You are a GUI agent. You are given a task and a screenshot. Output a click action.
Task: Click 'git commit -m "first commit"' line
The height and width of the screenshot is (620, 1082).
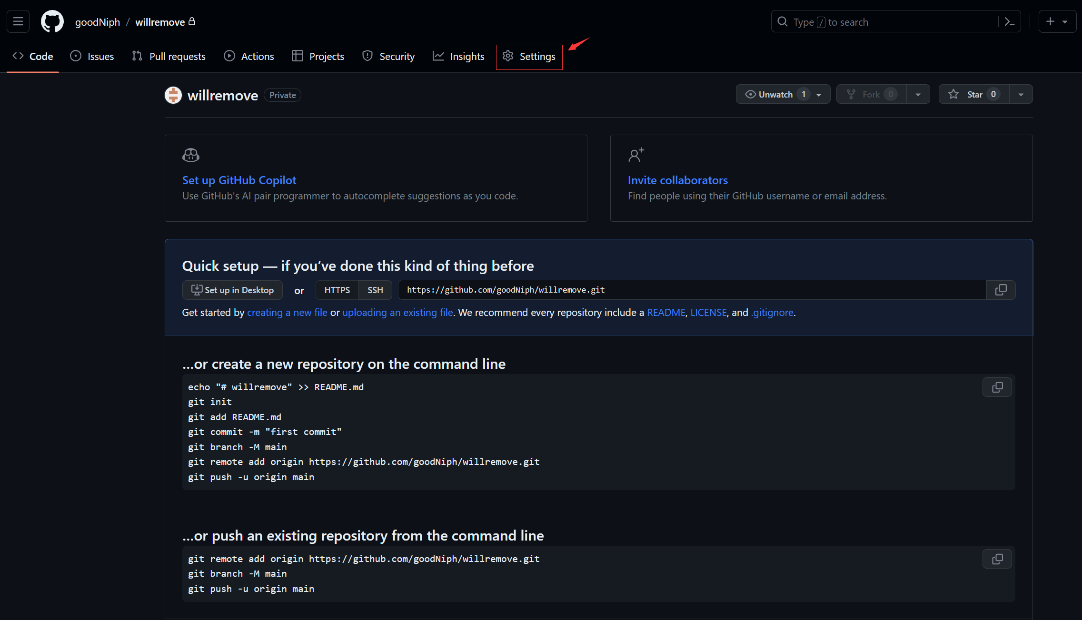click(265, 432)
